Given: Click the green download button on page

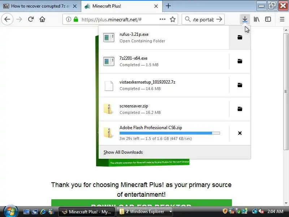Looking at the screenshot, I should click(141, 203).
